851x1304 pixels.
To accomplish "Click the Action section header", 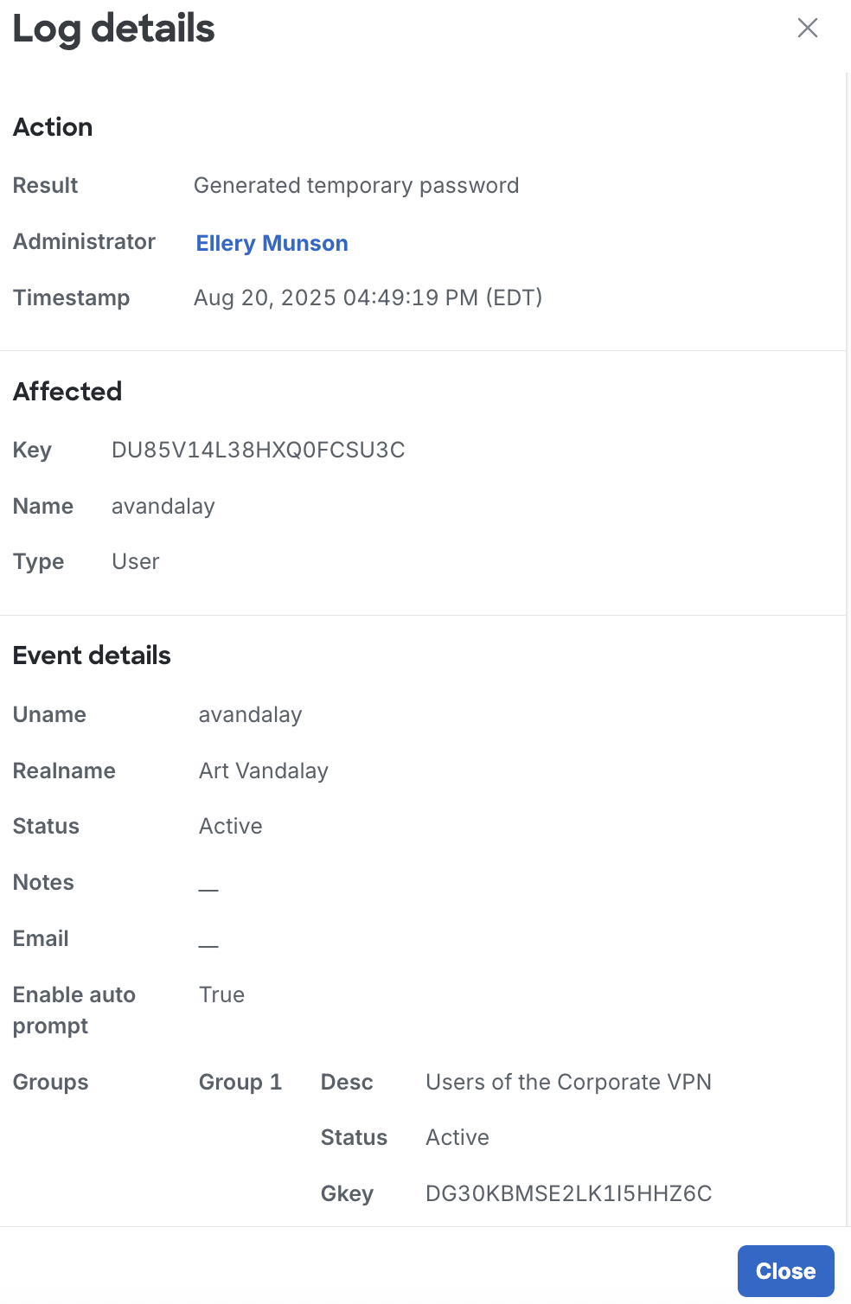I will [53, 127].
